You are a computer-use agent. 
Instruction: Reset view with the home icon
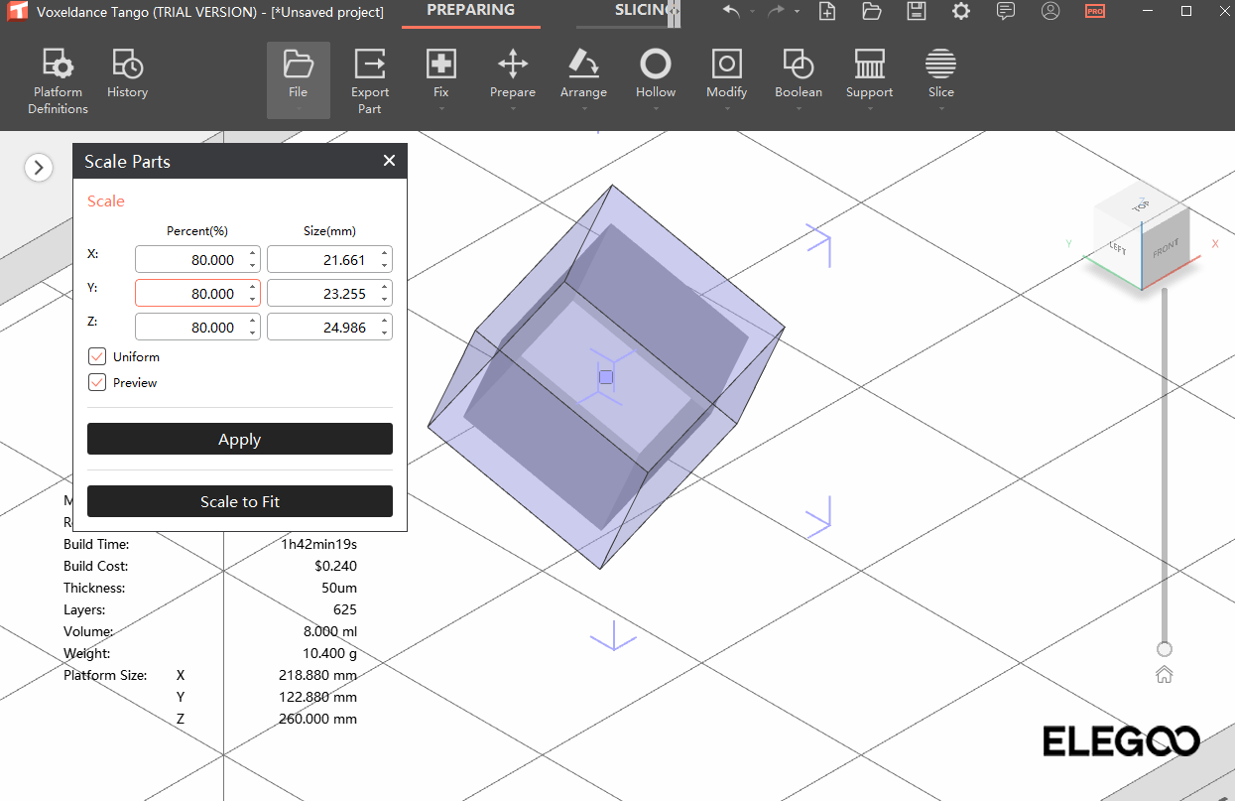1165,675
